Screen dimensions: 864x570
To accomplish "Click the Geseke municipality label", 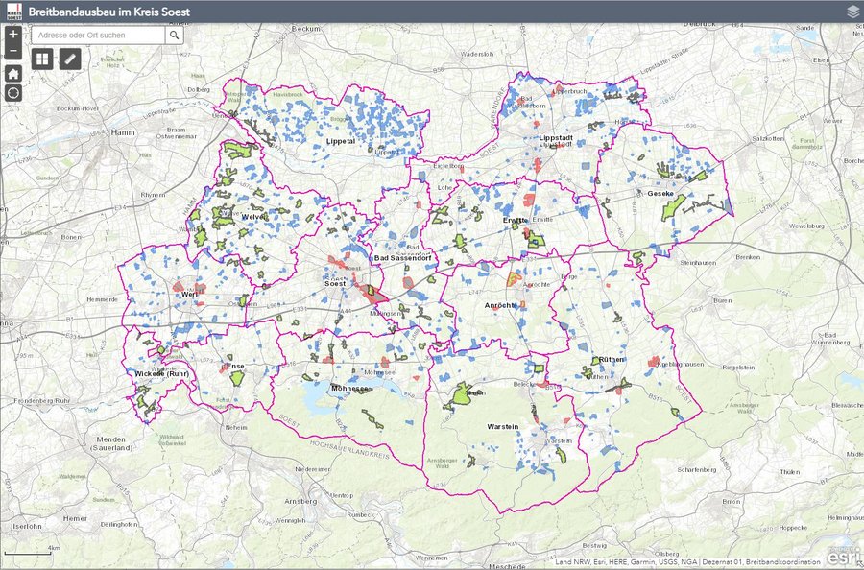I will tap(660, 195).
